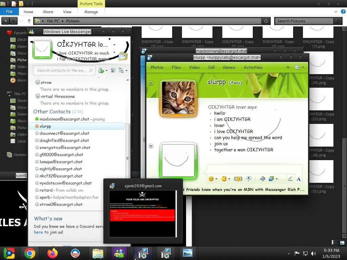
Task: Open Activities in chat menu bar
Action: (x=253, y=67)
